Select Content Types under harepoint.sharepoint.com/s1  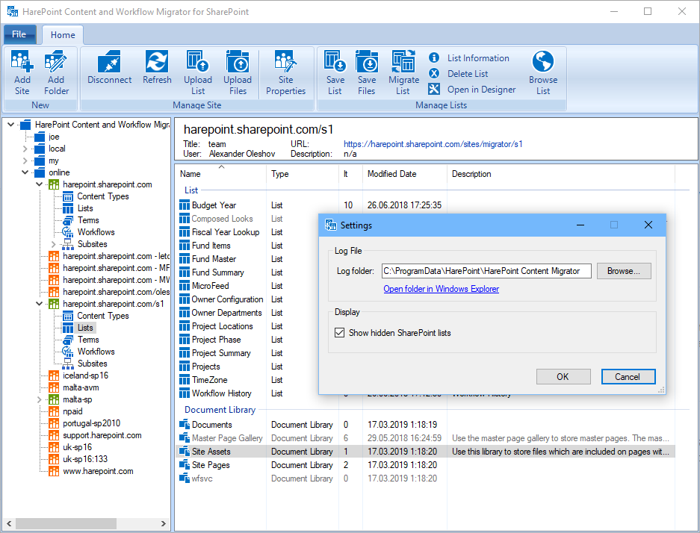[x=103, y=316]
